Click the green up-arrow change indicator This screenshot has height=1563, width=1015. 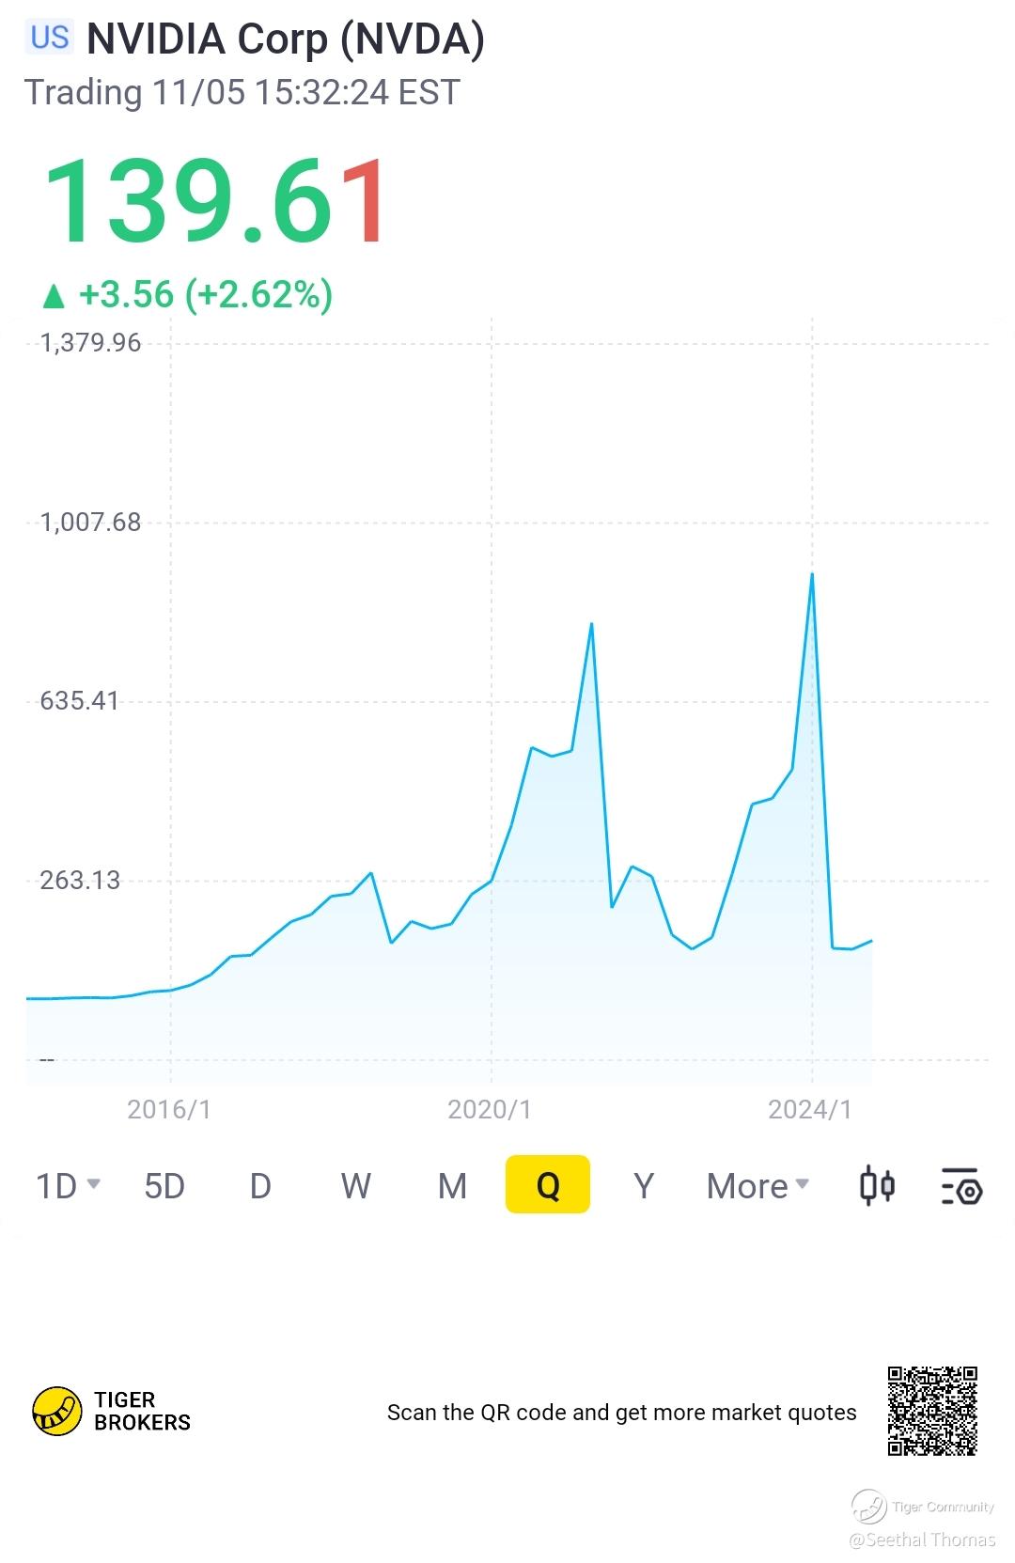point(54,296)
